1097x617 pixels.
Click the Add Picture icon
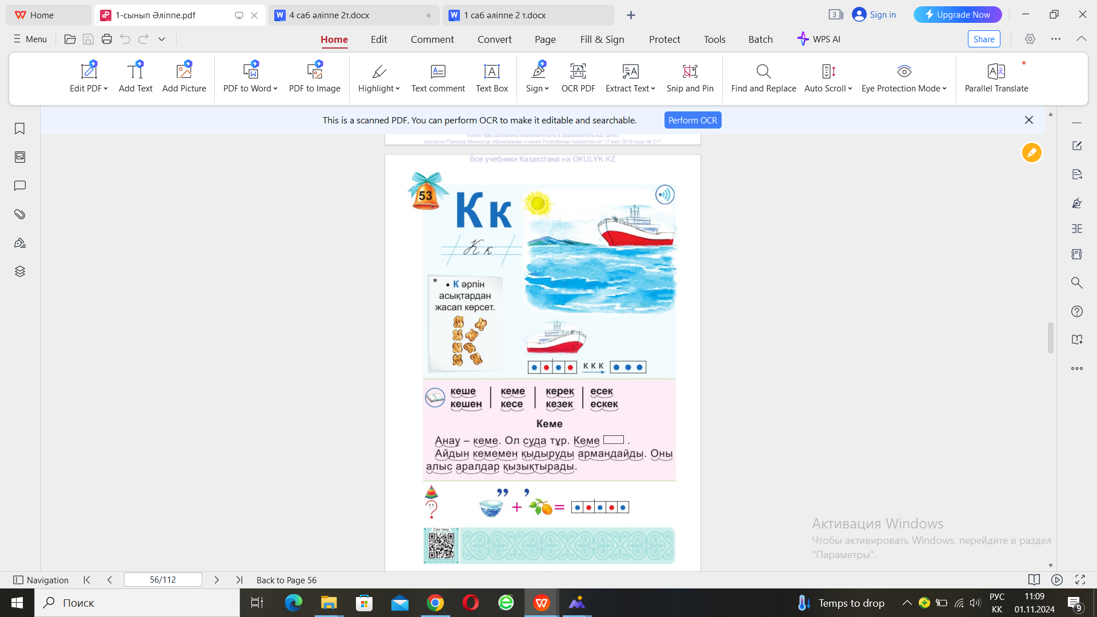(x=184, y=71)
